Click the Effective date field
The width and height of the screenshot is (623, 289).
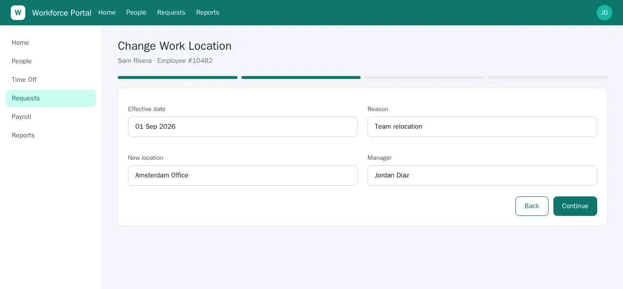click(243, 127)
